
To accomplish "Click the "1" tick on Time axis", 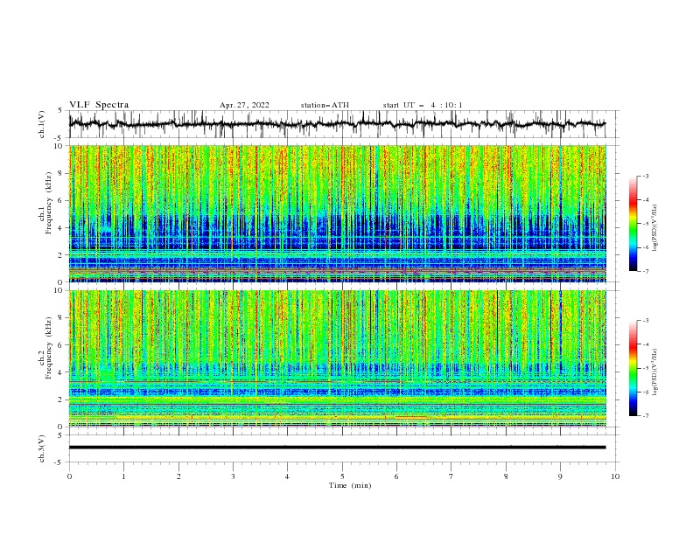I will pyautogui.click(x=123, y=476).
